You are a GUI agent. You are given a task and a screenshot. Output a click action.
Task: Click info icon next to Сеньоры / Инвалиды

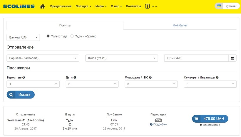tap(217, 78)
